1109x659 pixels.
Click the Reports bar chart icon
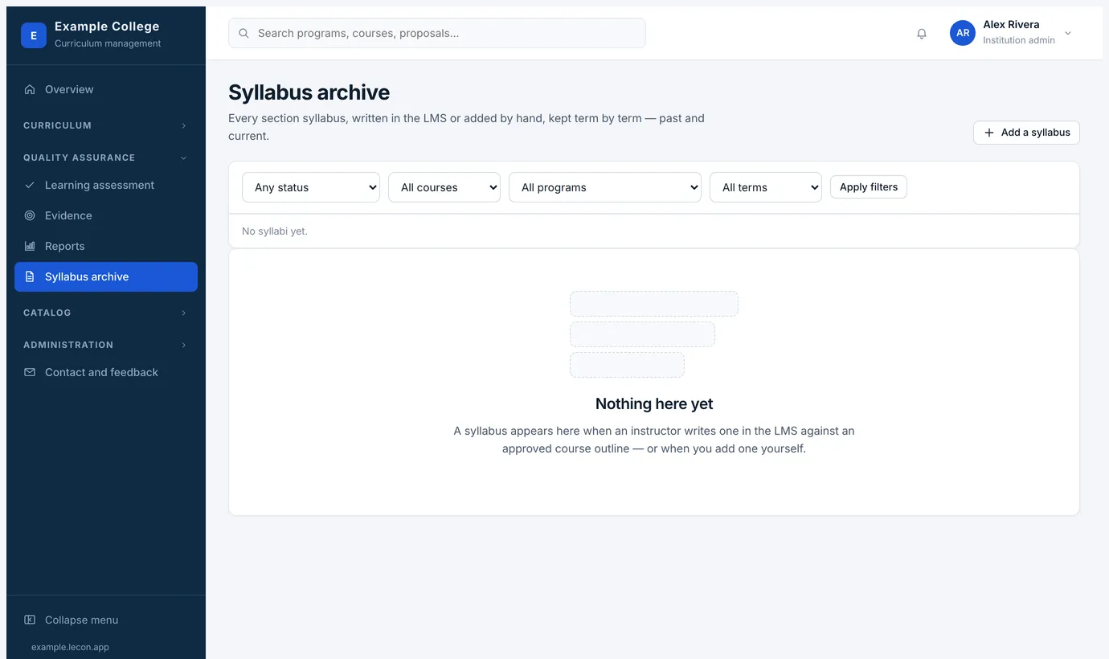(30, 246)
